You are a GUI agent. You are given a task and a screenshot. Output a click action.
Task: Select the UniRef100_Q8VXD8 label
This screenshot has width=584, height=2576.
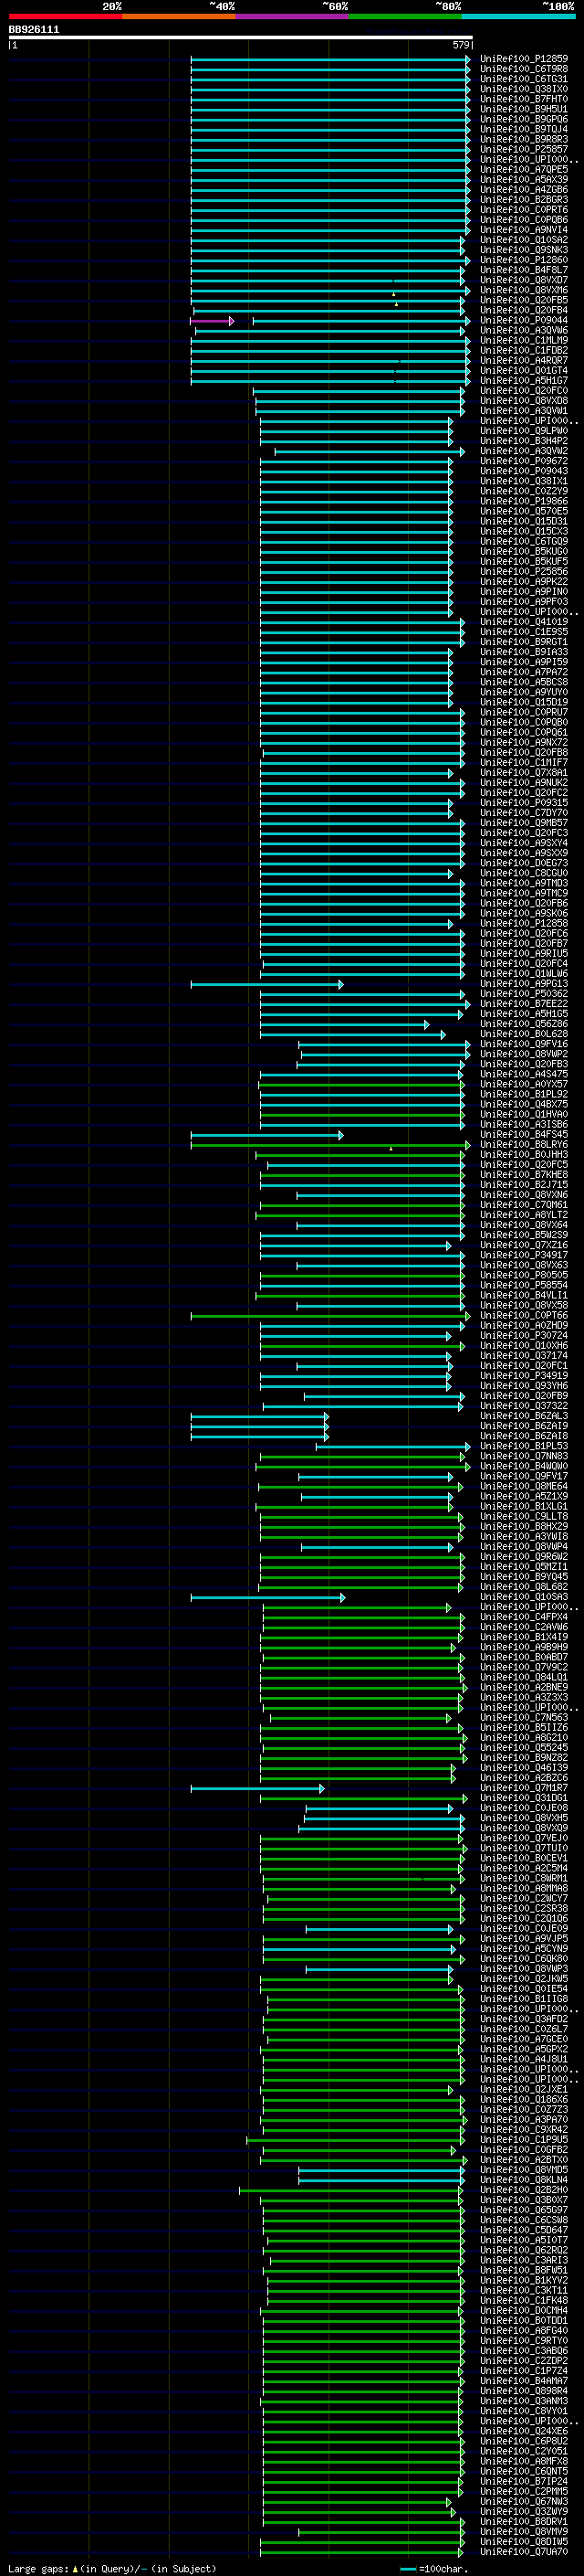pyautogui.click(x=524, y=401)
